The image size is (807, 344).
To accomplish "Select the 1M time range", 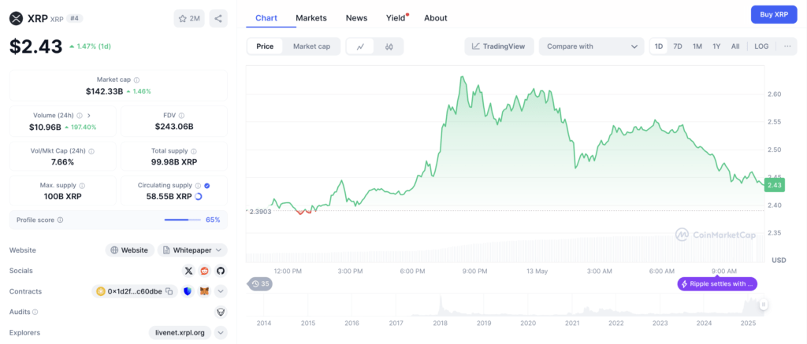I will click(697, 46).
